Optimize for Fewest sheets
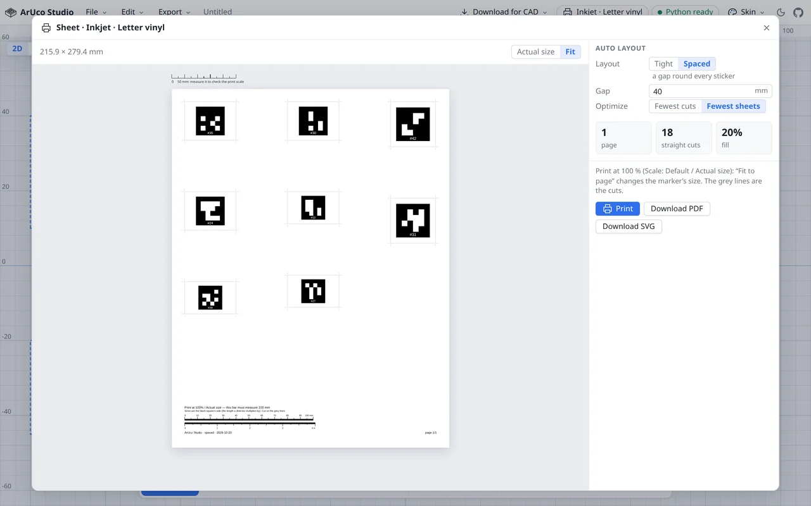The width and height of the screenshot is (811, 506). [x=733, y=106]
